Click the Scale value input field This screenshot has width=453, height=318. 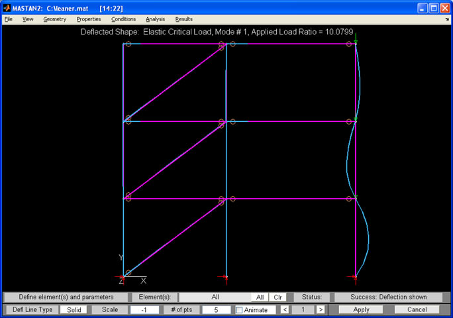point(146,309)
